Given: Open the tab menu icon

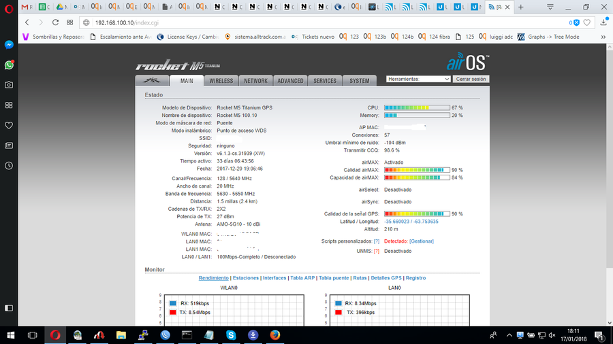Looking at the screenshot, I should pos(550,7).
